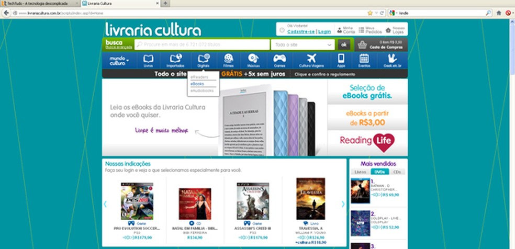Open the Filmes category icon
Image resolution: width=515 pixels, height=249 pixels.
[x=228, y=59]
